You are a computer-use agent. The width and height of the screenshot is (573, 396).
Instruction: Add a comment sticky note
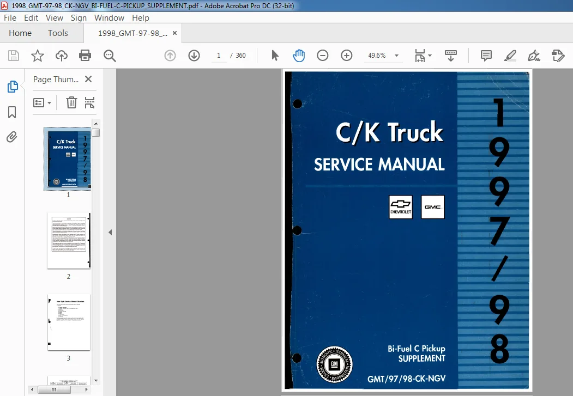coord(486,56)
